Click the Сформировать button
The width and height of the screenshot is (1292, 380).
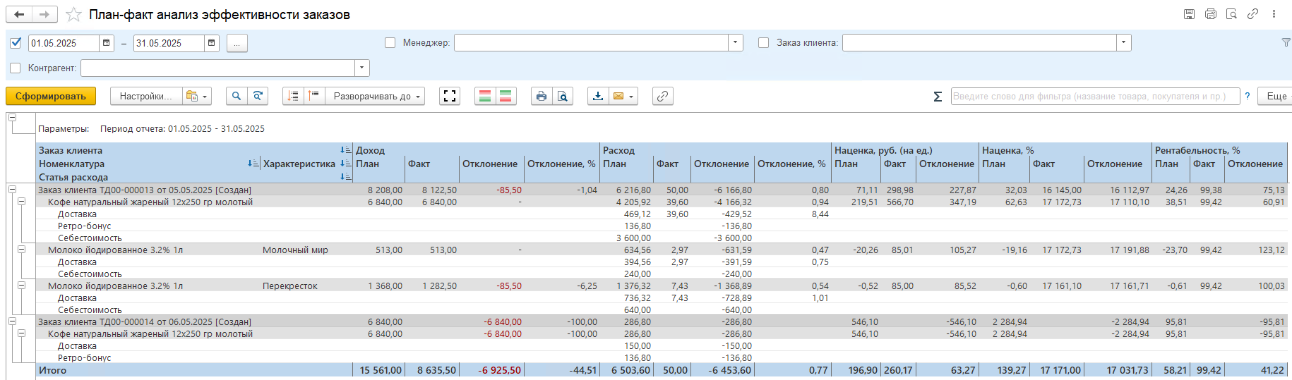50,97
